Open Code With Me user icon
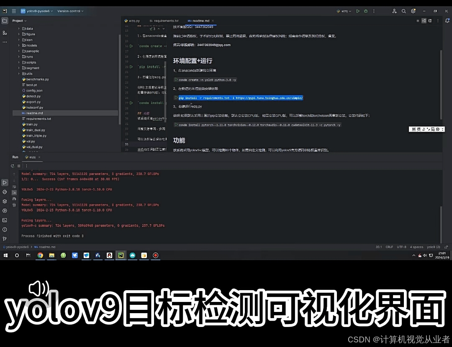Screen dimensions: 452x347 click(x=394, y=11)
